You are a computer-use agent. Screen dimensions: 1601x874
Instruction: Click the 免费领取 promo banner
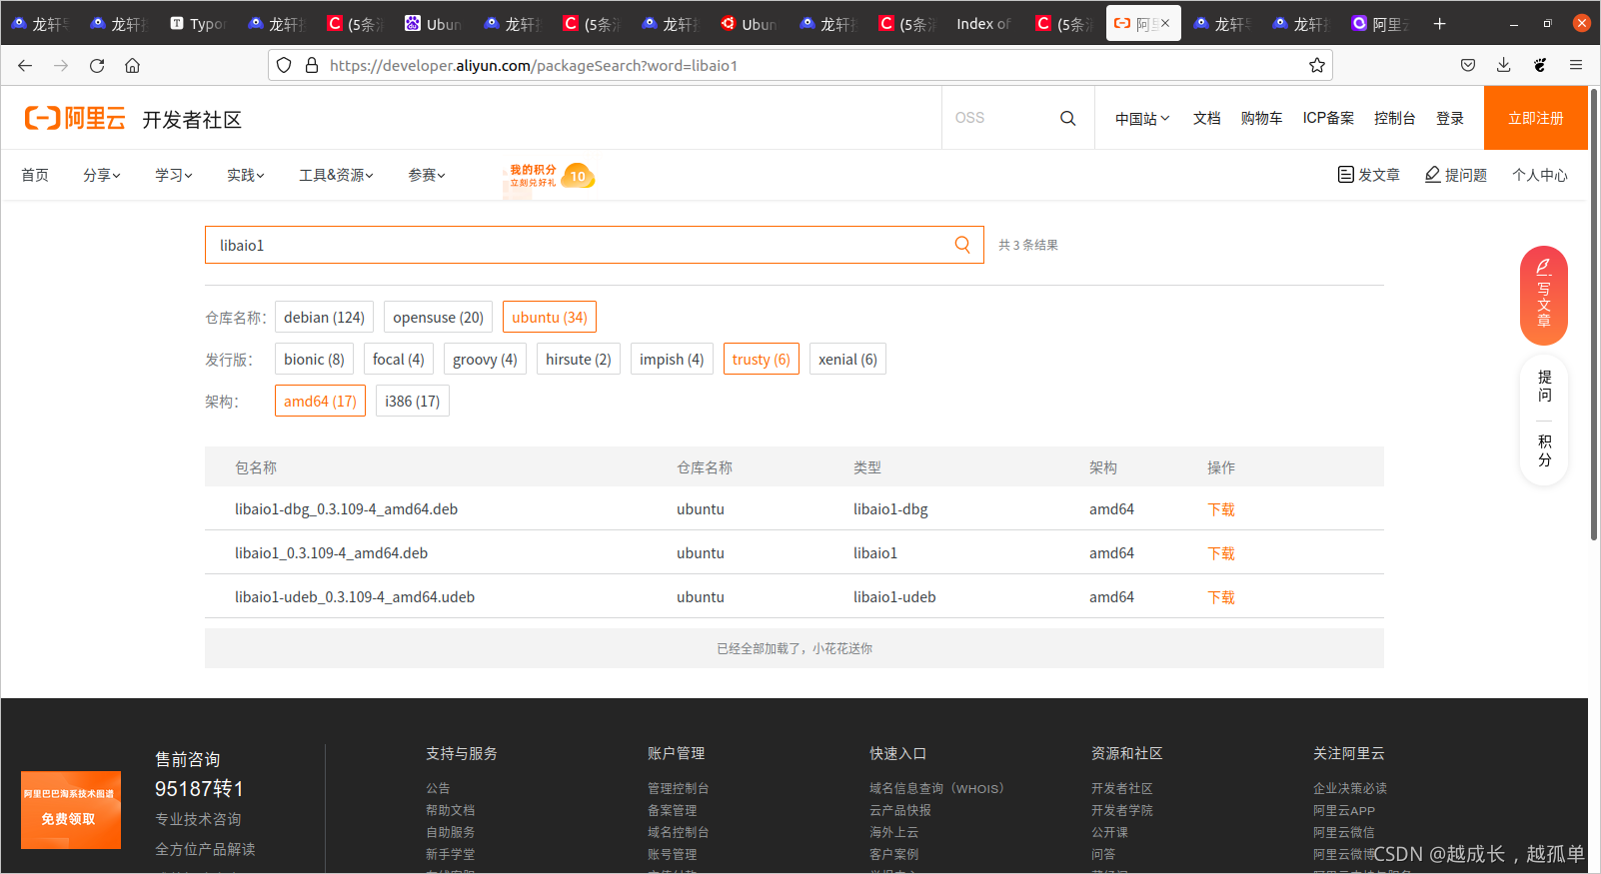[x=71, y=810]
